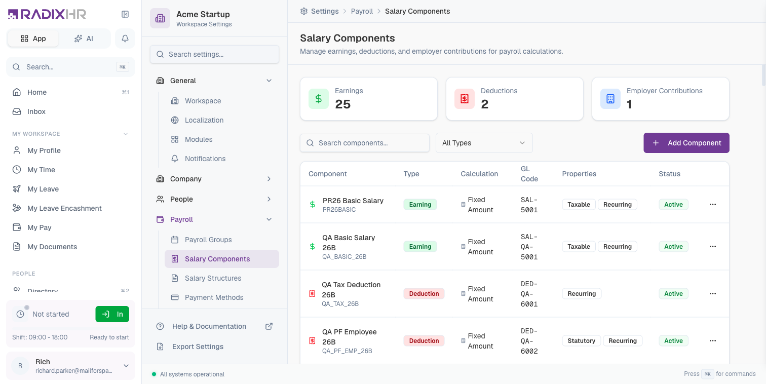The width and height of the screenshot is (766, 384).
Task: Switch to the AI tab
Action: point(84,39)
